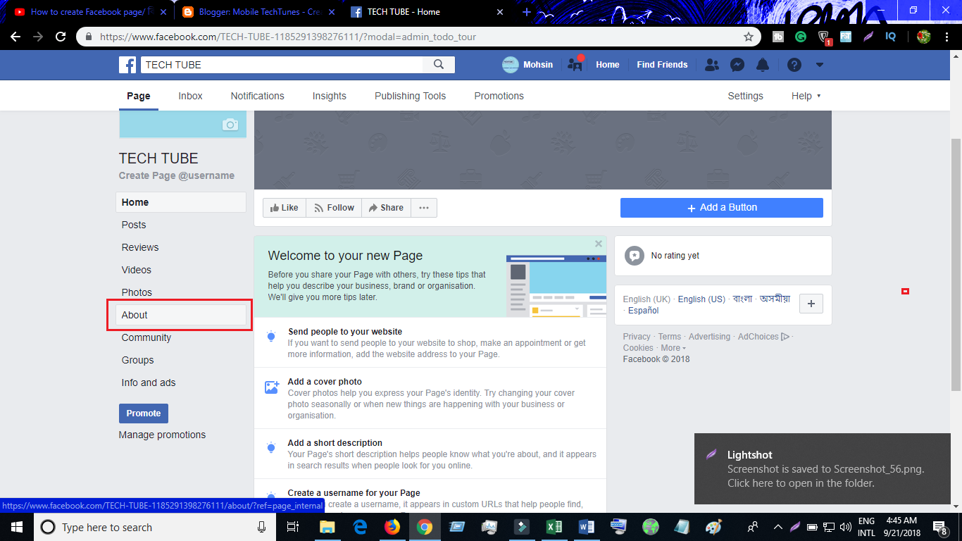Click the Help question mark circle icon
Viewport: 962px width, 541px height.
coord(794,65)
